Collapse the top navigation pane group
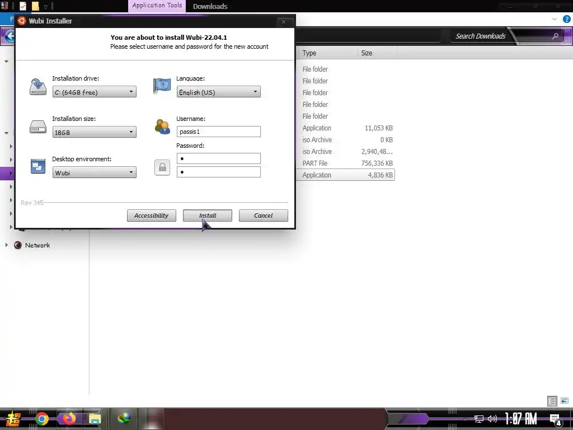This screenshot has width=573, height=430. pos(6,62)
